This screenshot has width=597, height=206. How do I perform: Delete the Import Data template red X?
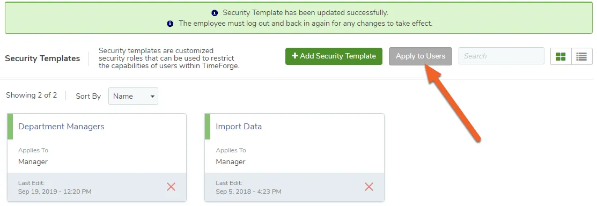(x=369, y=187)
